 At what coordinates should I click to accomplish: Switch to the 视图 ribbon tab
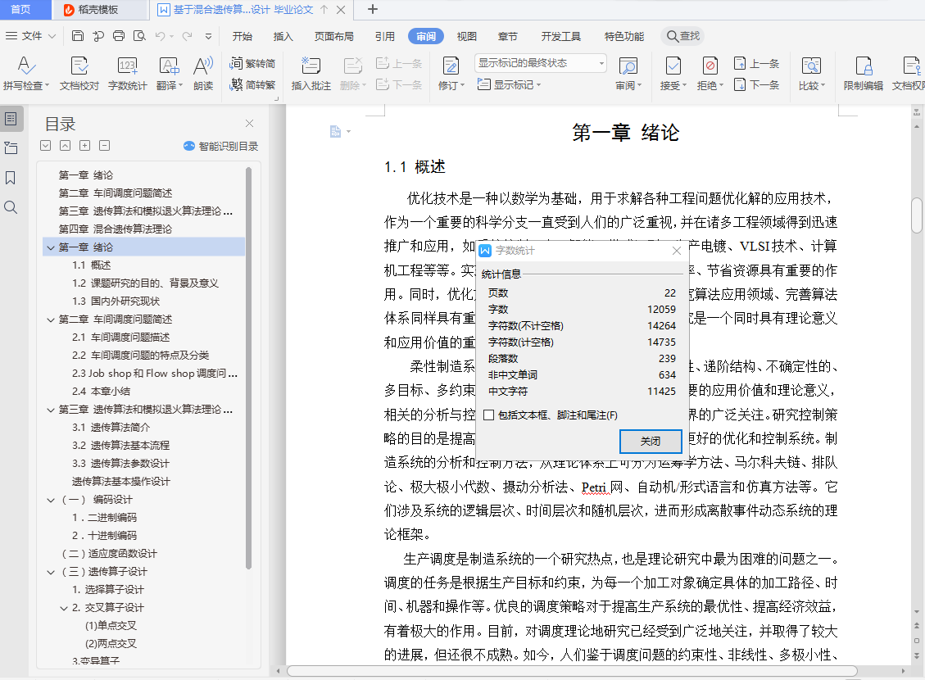466,37
